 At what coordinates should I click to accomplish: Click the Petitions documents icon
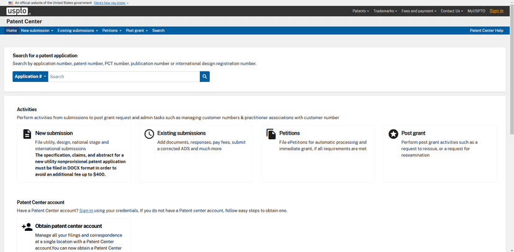click(x=271, y=133)
